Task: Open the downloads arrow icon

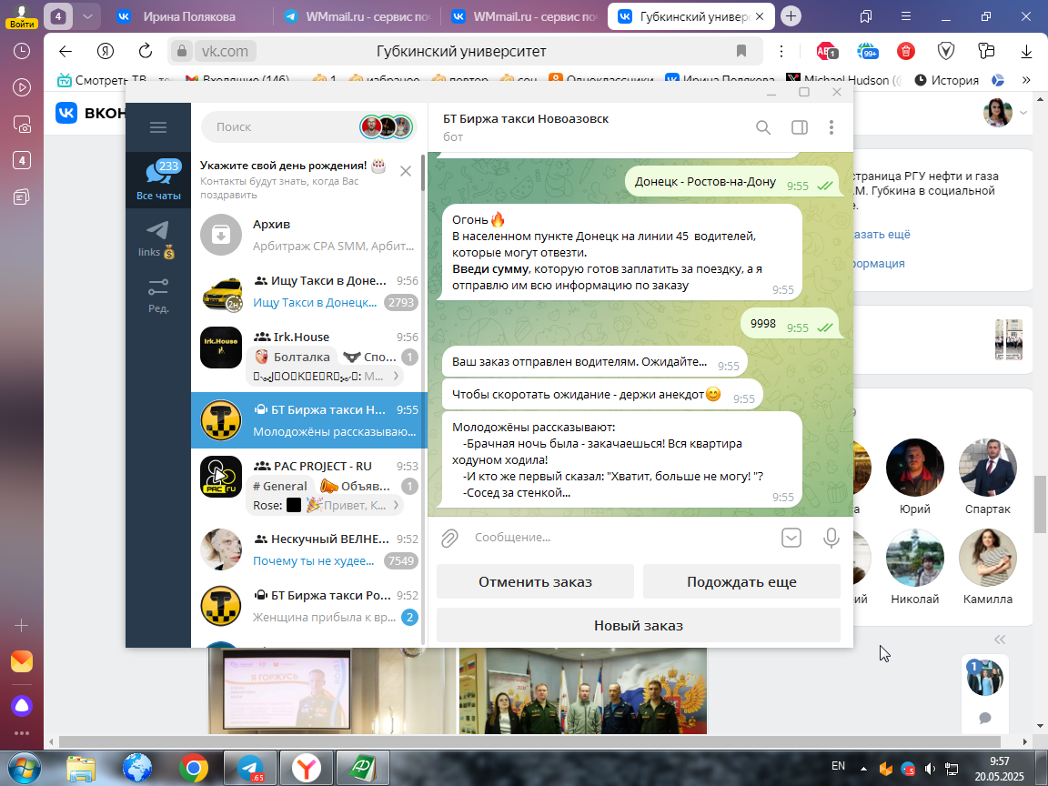Action: point(1026,51)
